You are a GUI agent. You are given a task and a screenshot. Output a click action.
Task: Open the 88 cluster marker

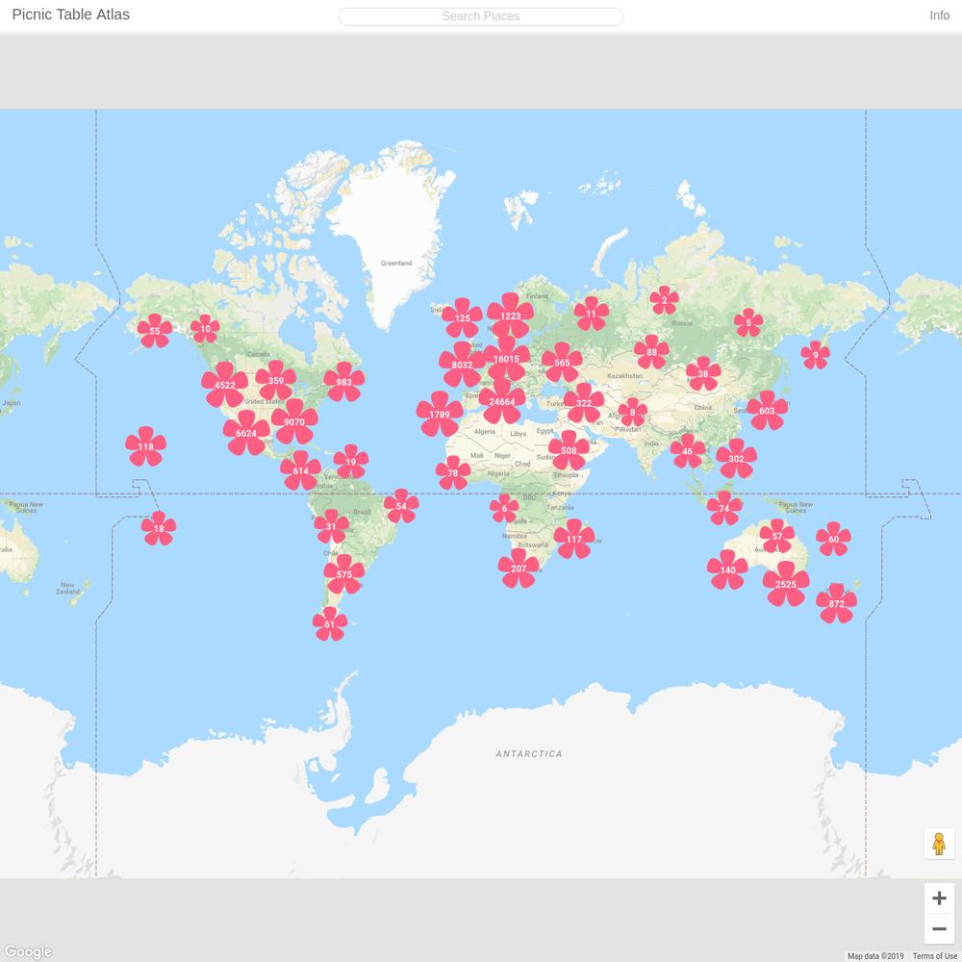[x=651, y=352]
